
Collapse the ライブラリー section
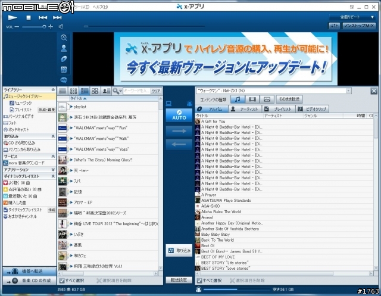pyautogui.click(x=53, y=90)
